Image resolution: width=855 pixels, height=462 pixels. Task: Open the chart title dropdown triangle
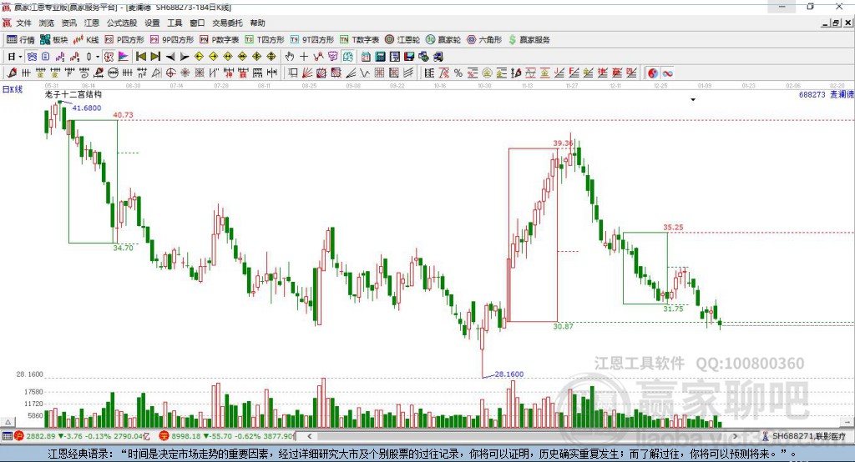[693, 100]
